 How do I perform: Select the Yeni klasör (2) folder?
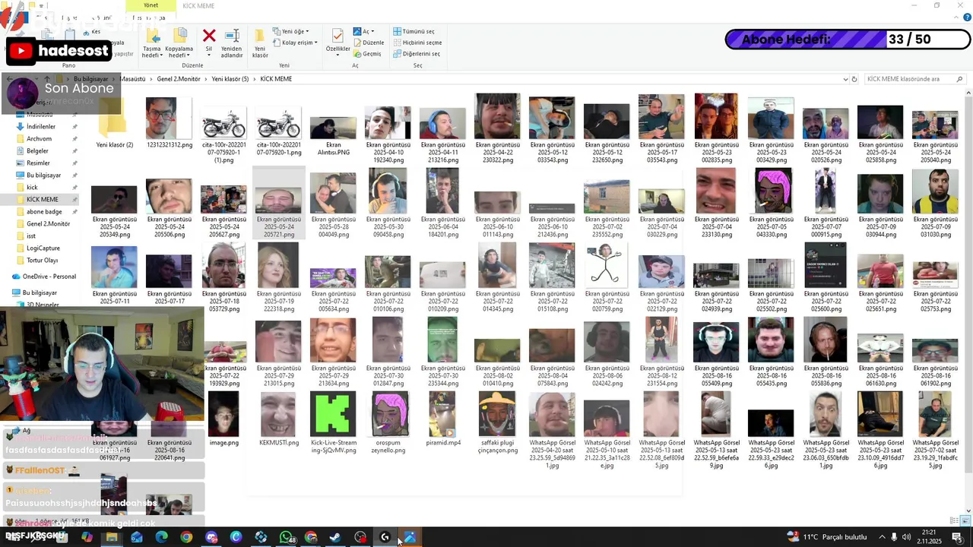[114, 123]
